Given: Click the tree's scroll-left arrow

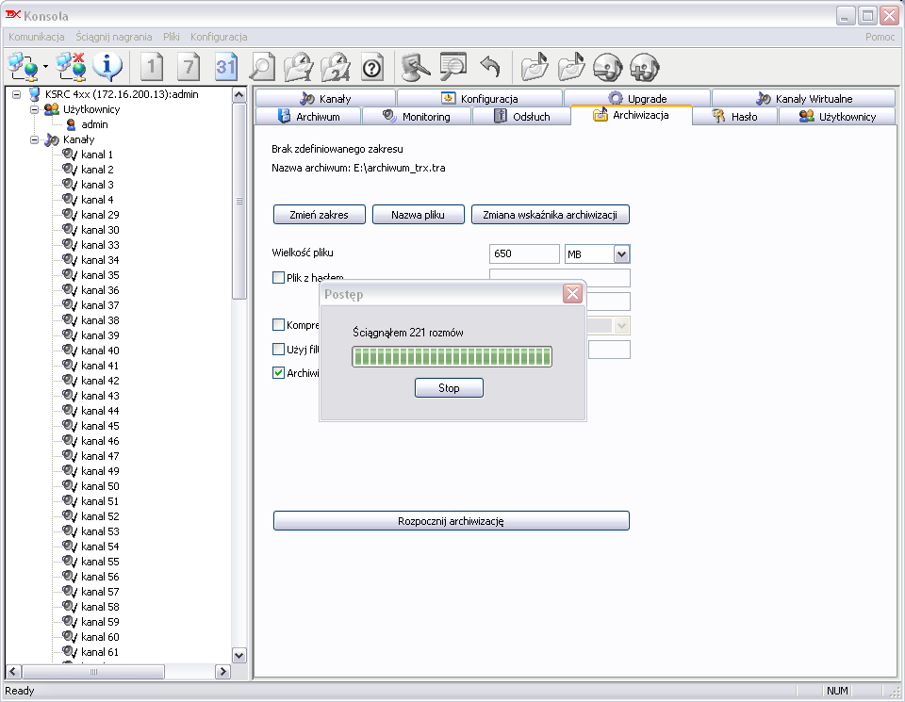Looking at the screenshot, I should pos(13,672).
